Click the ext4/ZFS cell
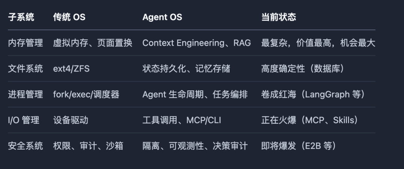Viewport: 404px width, 169px height. [x=71, y=68]
